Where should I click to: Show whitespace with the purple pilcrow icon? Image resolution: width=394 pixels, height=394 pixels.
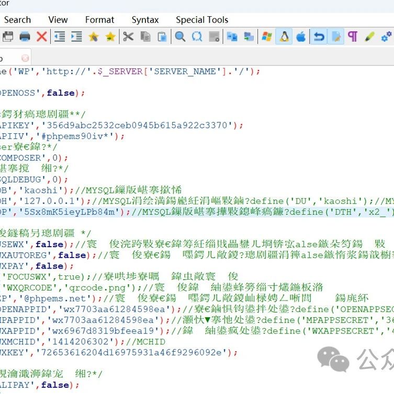click(353, 37)
